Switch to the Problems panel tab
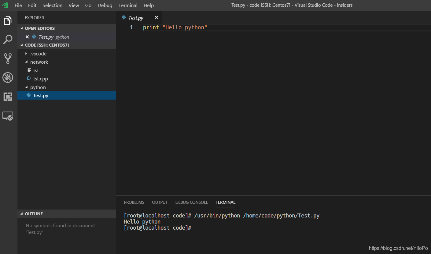 pyautogui.click(x=134, y=202)
